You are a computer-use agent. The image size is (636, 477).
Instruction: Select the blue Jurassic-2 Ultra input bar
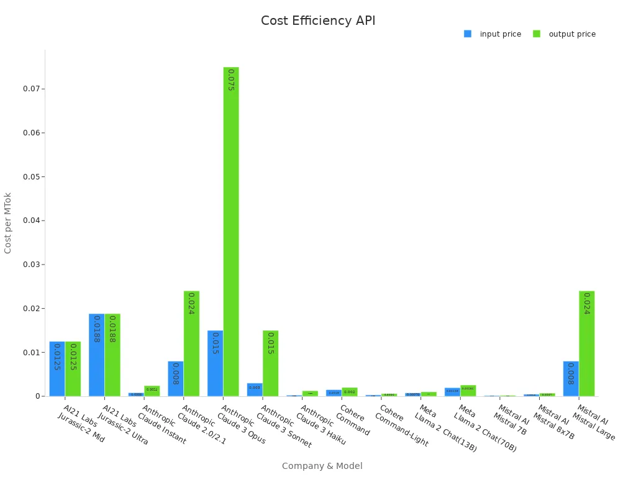click(96, 355)
